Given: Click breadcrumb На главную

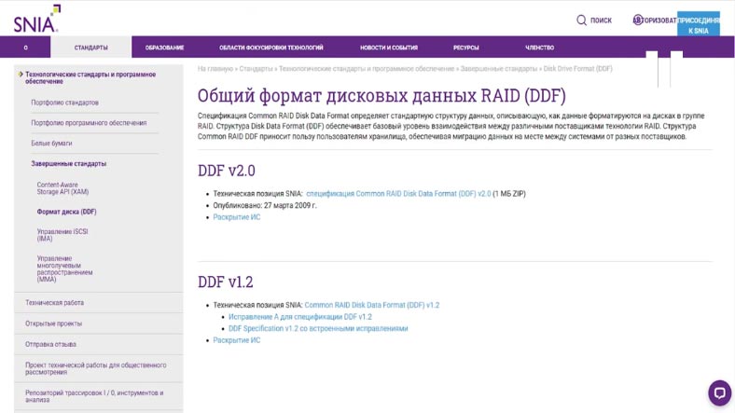Looking at the screenshot, I should point(215,68).
